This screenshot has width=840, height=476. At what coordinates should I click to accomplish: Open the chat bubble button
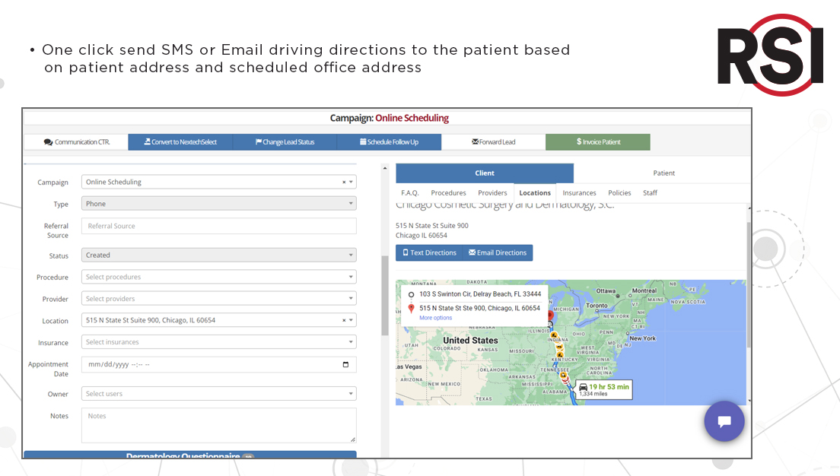(x=724, y=421)
